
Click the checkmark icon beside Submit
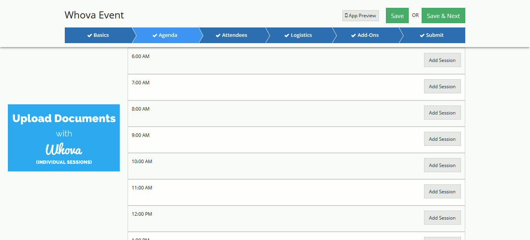pyautogui.click(x=422, y=35)
